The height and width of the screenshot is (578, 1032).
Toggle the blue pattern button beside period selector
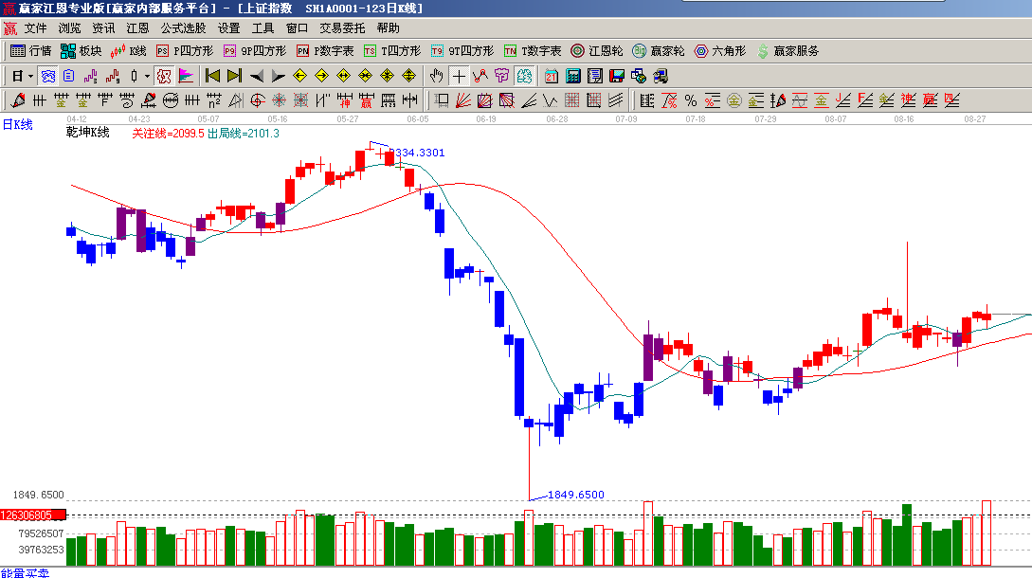46,76
